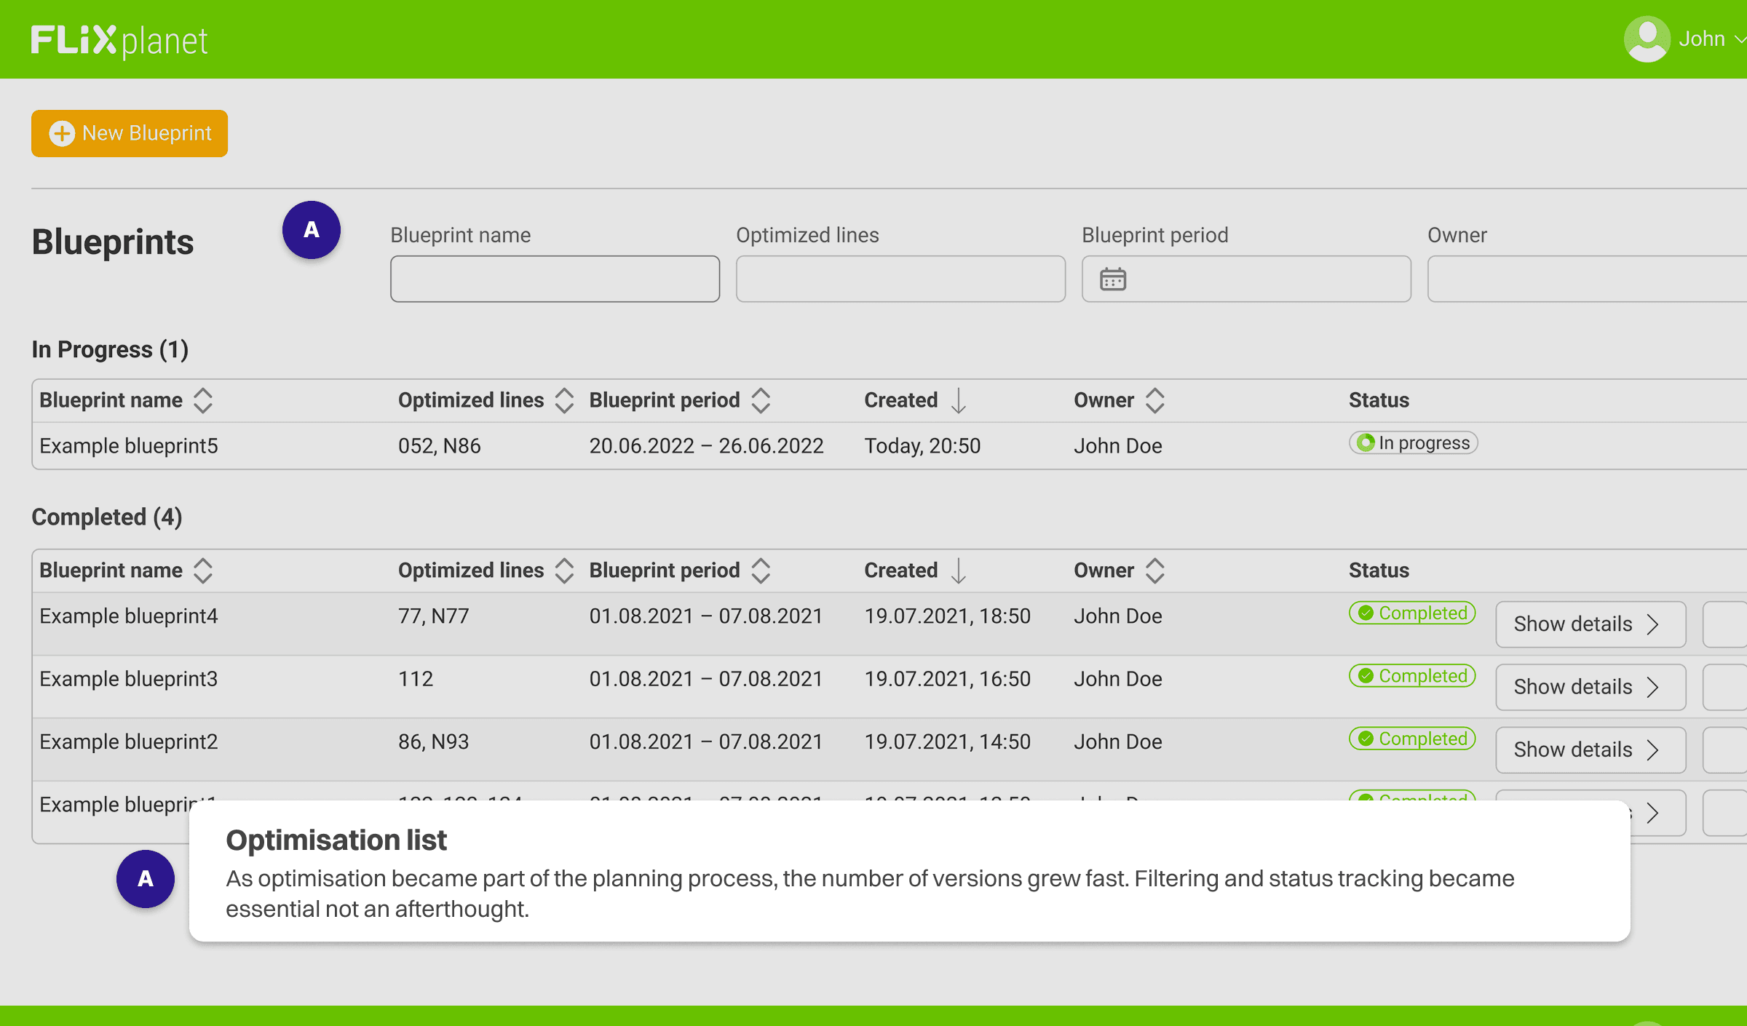The width and height of the screenshot is (1747, 1026).
Task: Open the John account dropdown arrow
Action: [1740, 39]
